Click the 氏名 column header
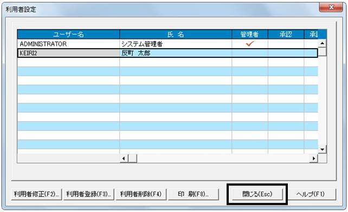This screenshot has width=348, height=212. pyautogui.click(x=176, y=34)
